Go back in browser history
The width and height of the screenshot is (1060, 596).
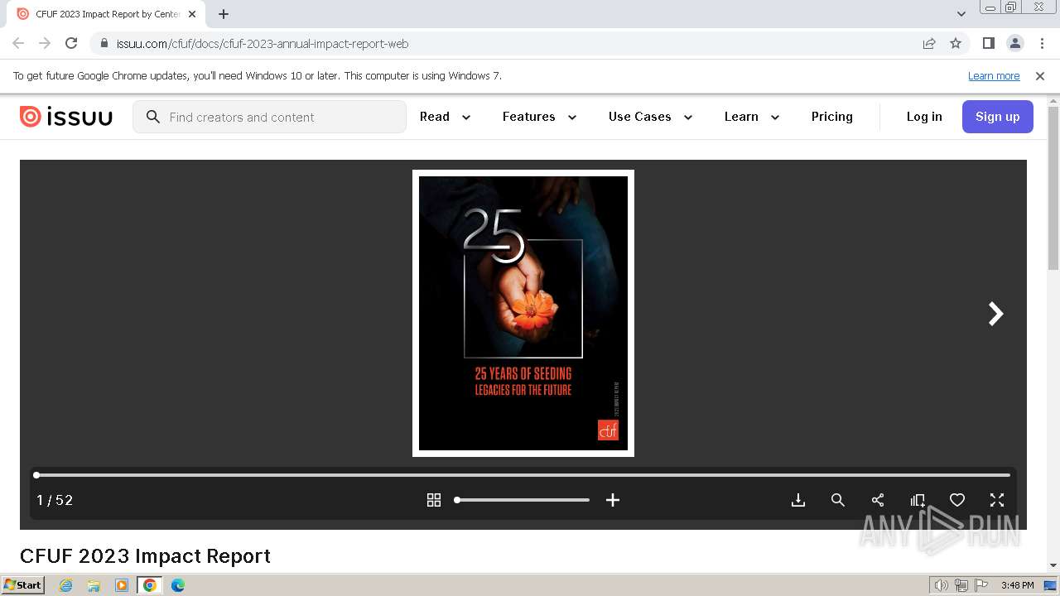point(18,43)
